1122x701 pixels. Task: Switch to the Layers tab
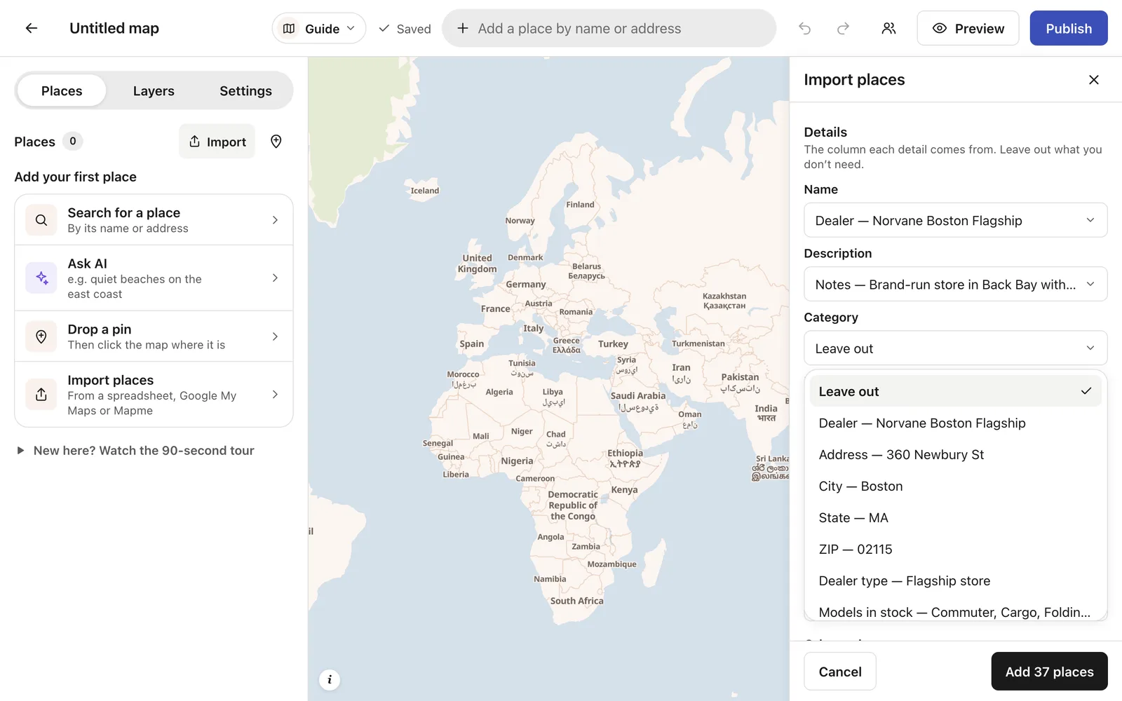(154, 91)
